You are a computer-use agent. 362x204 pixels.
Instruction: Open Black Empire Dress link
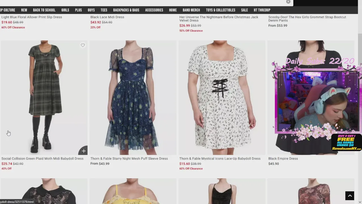[283, 159]
